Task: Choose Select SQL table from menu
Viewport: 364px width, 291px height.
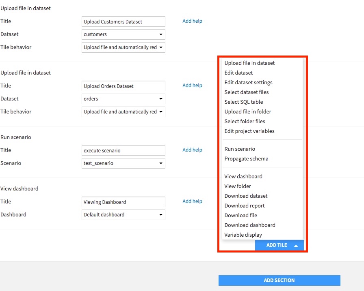Action: (x=244, y=102)
